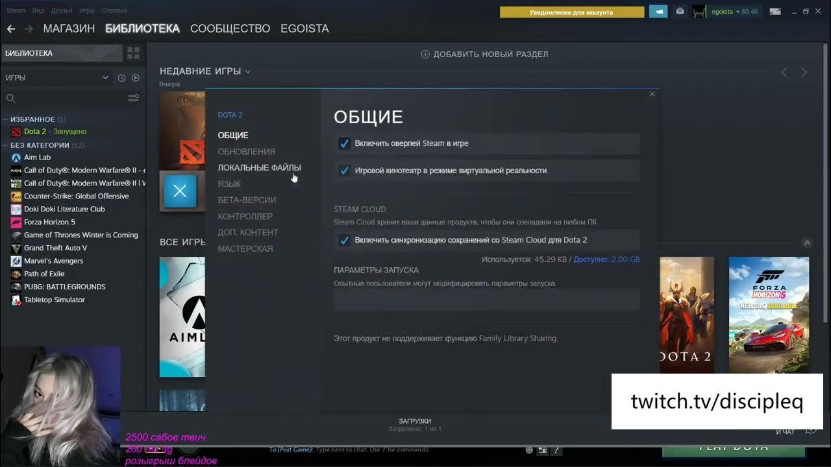The width and height of the screenshot is (831, 467).
Task: Select ОБНОВЛЕНИЯ in properties sidebar
Action: (x=247, y=152)
